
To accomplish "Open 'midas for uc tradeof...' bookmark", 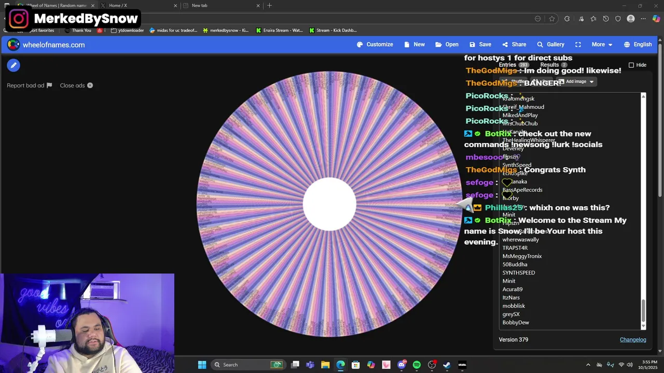I will [x=173, y=31].
